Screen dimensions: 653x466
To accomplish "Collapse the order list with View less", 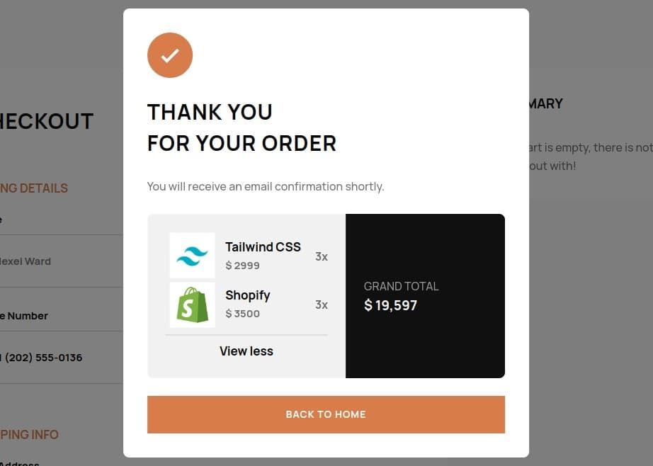I will click(x=246, y=351).
